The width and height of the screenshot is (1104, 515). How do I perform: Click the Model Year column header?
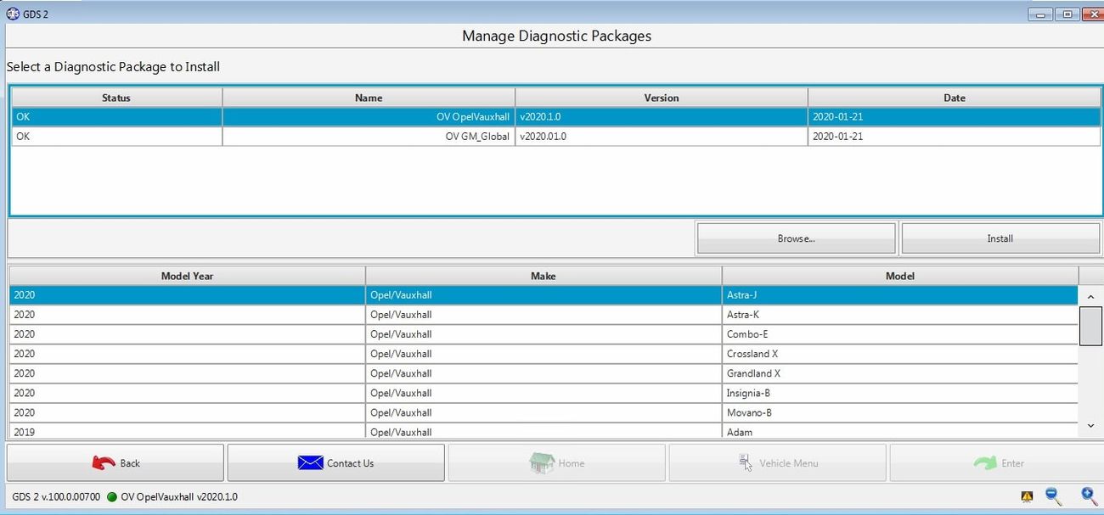(x=188, y=276)
